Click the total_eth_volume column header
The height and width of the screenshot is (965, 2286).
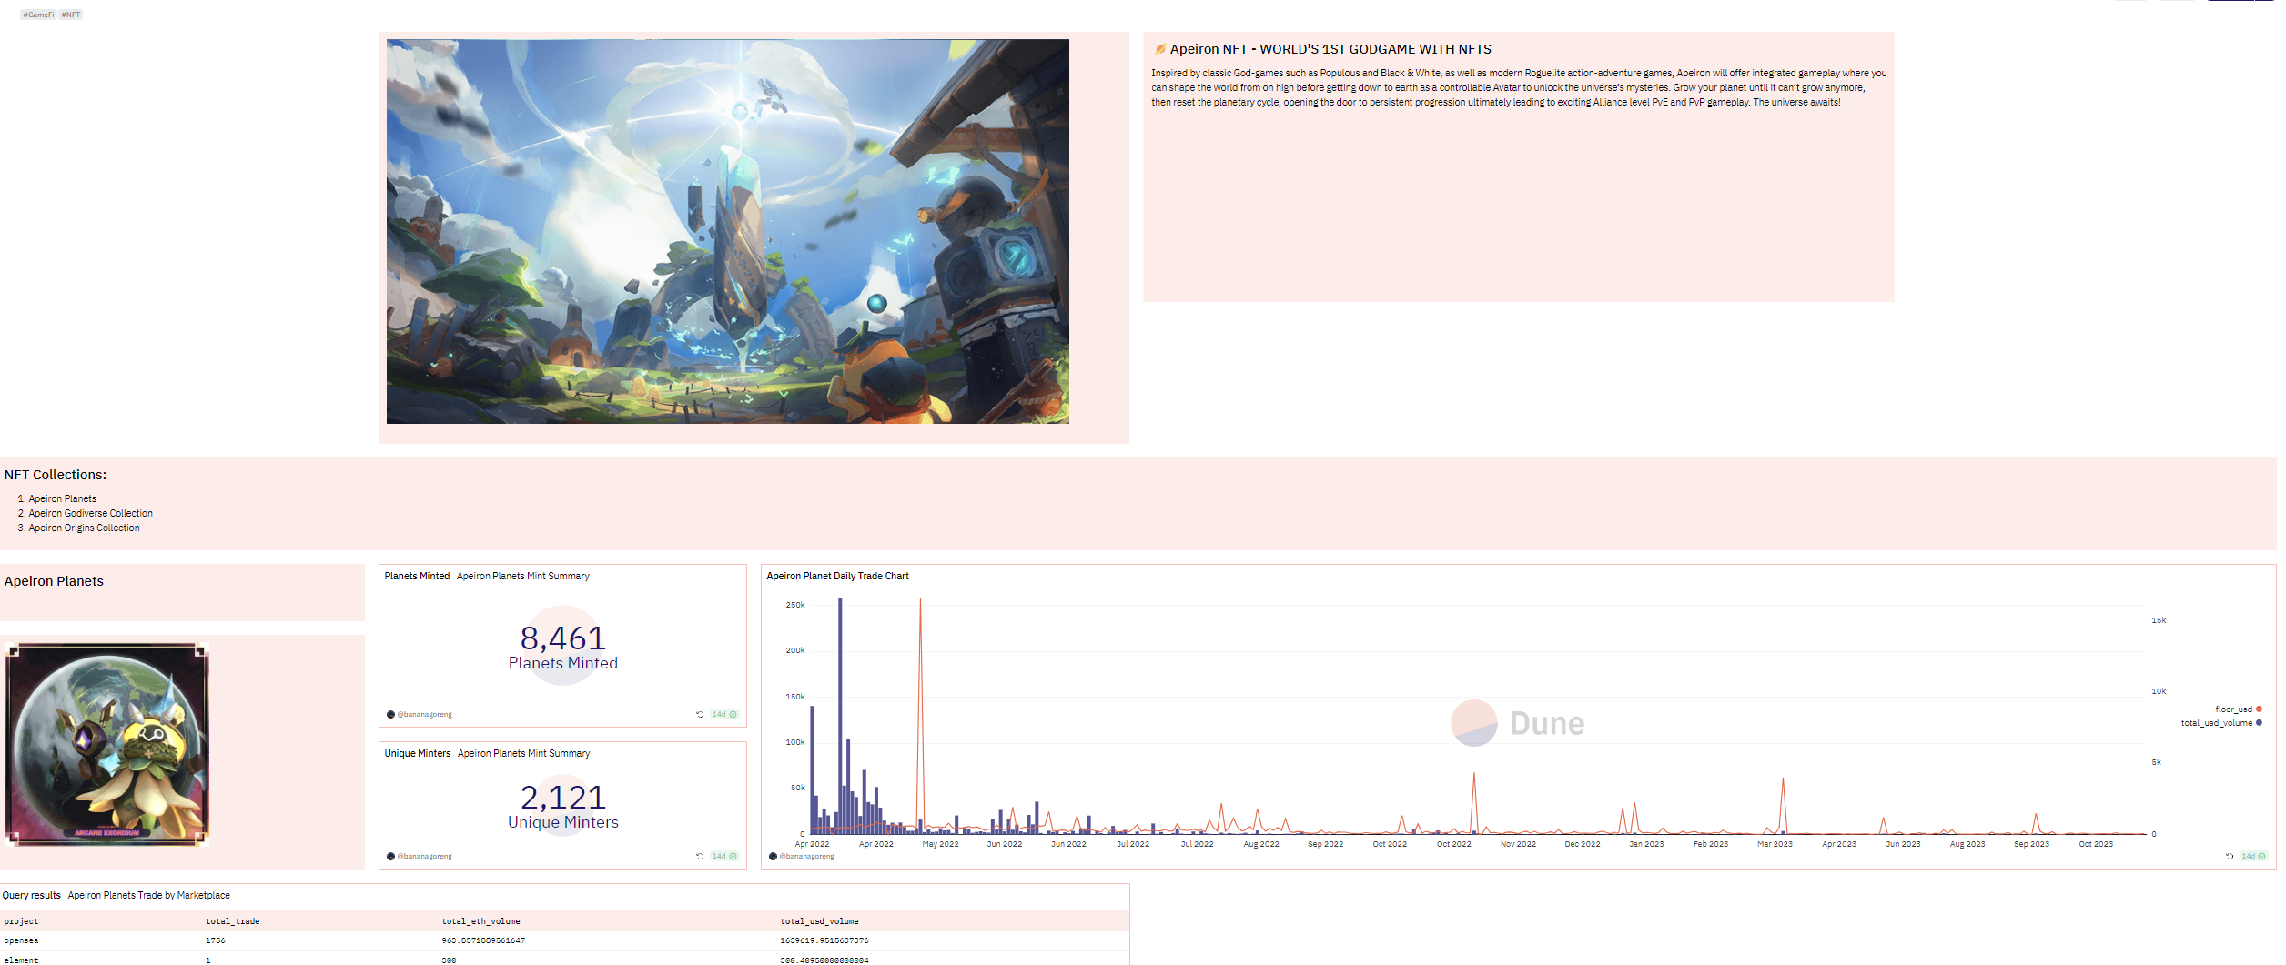coord(480,921)
